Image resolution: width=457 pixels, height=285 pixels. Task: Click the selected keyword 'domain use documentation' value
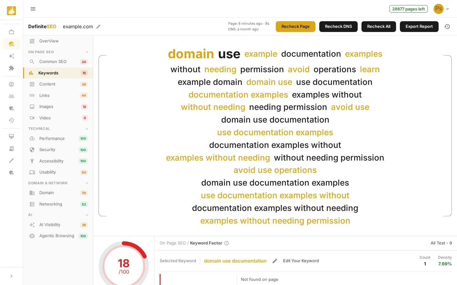click(235, 261)
